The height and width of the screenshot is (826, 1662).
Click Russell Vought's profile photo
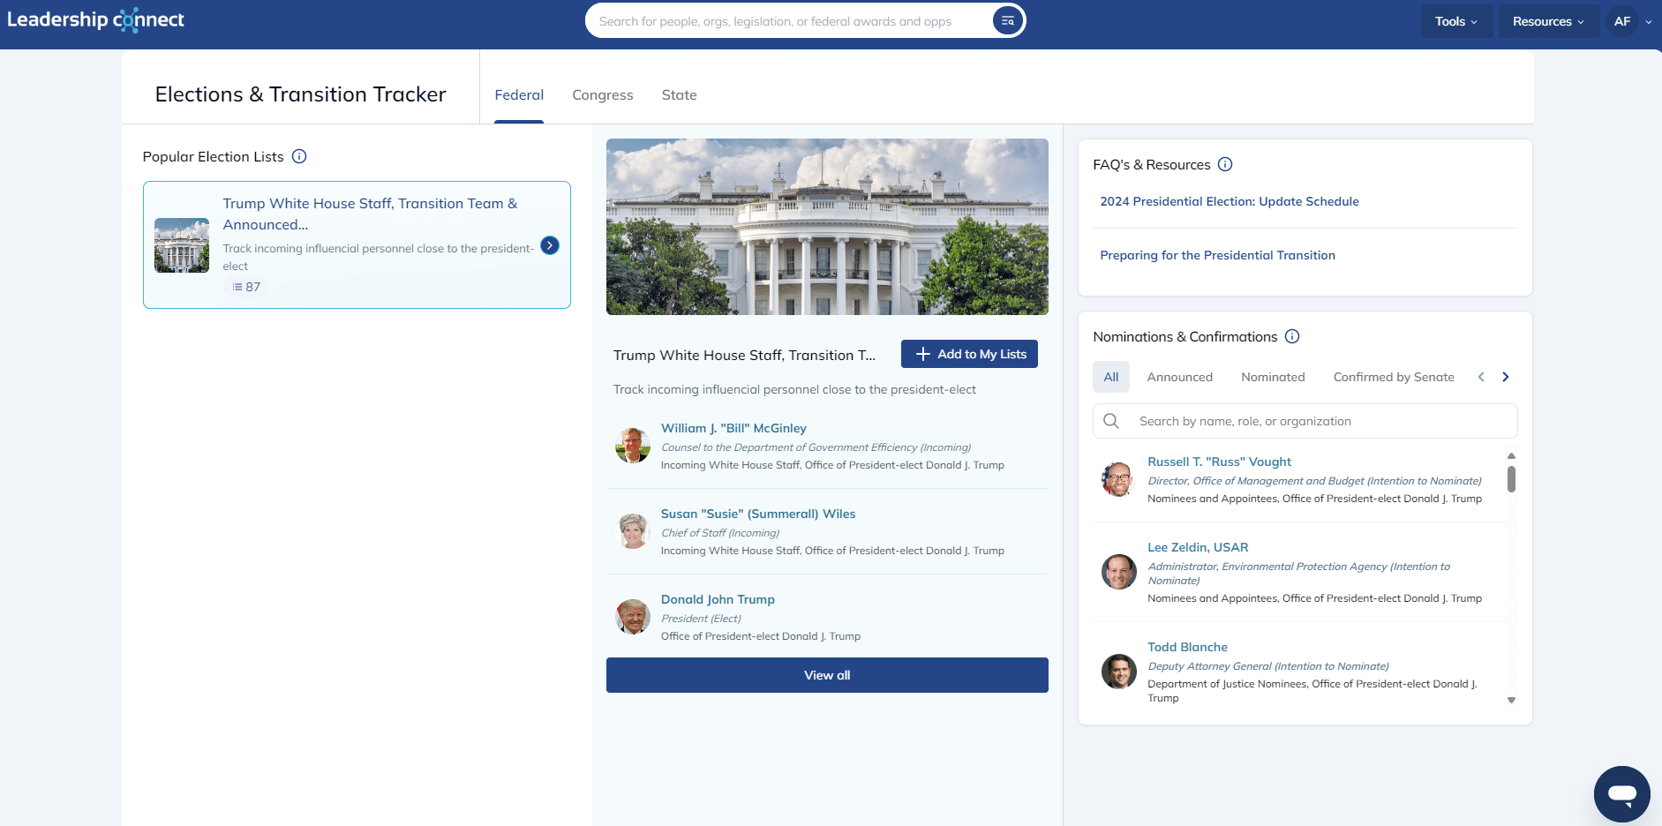click(x=1119, y=479)
